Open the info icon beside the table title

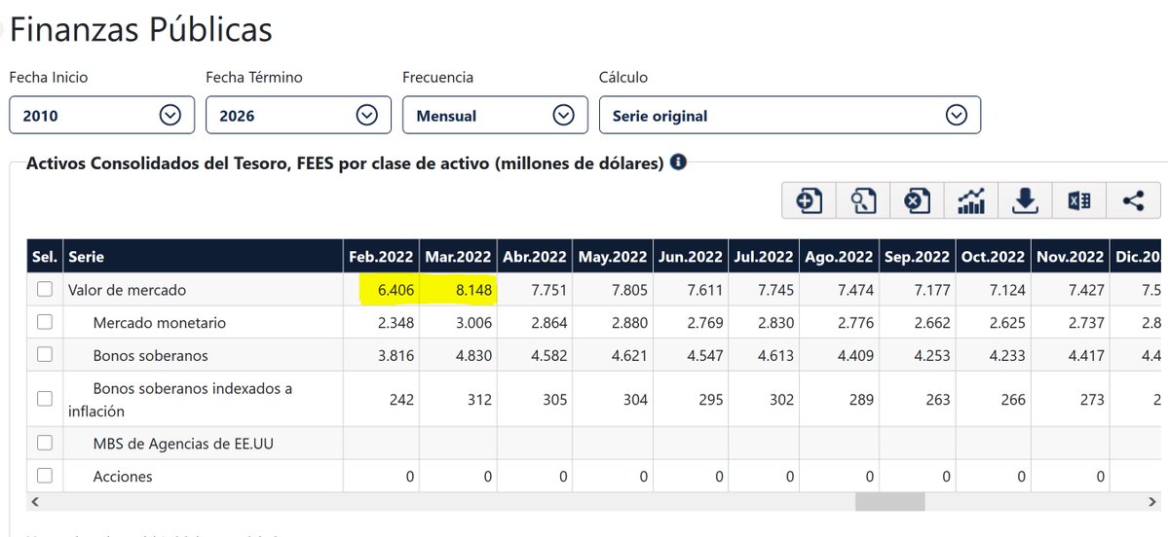(678, 162)
